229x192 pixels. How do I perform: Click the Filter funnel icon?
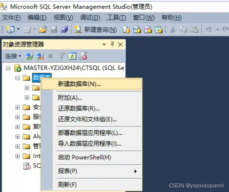pos(62,56)
